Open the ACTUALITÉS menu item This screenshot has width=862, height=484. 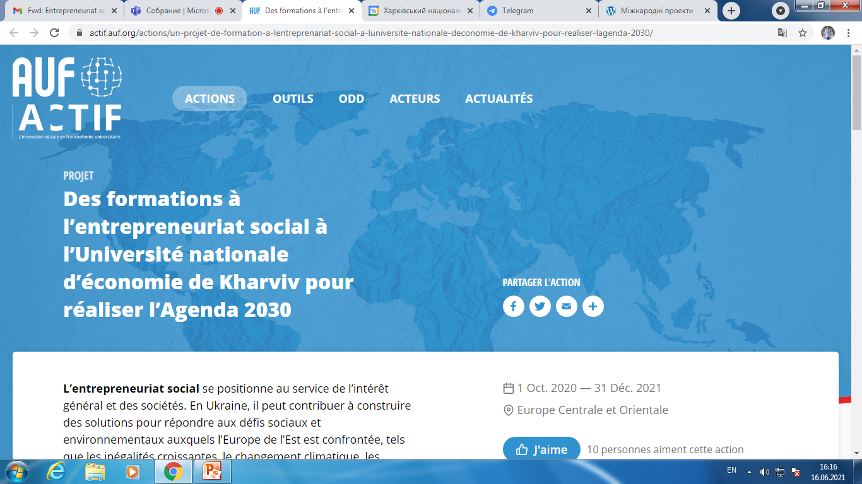499,98
